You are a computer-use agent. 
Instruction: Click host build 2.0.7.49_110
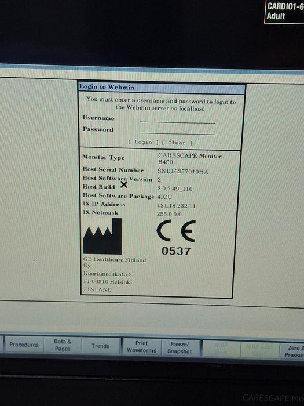[x=175, y=188]
